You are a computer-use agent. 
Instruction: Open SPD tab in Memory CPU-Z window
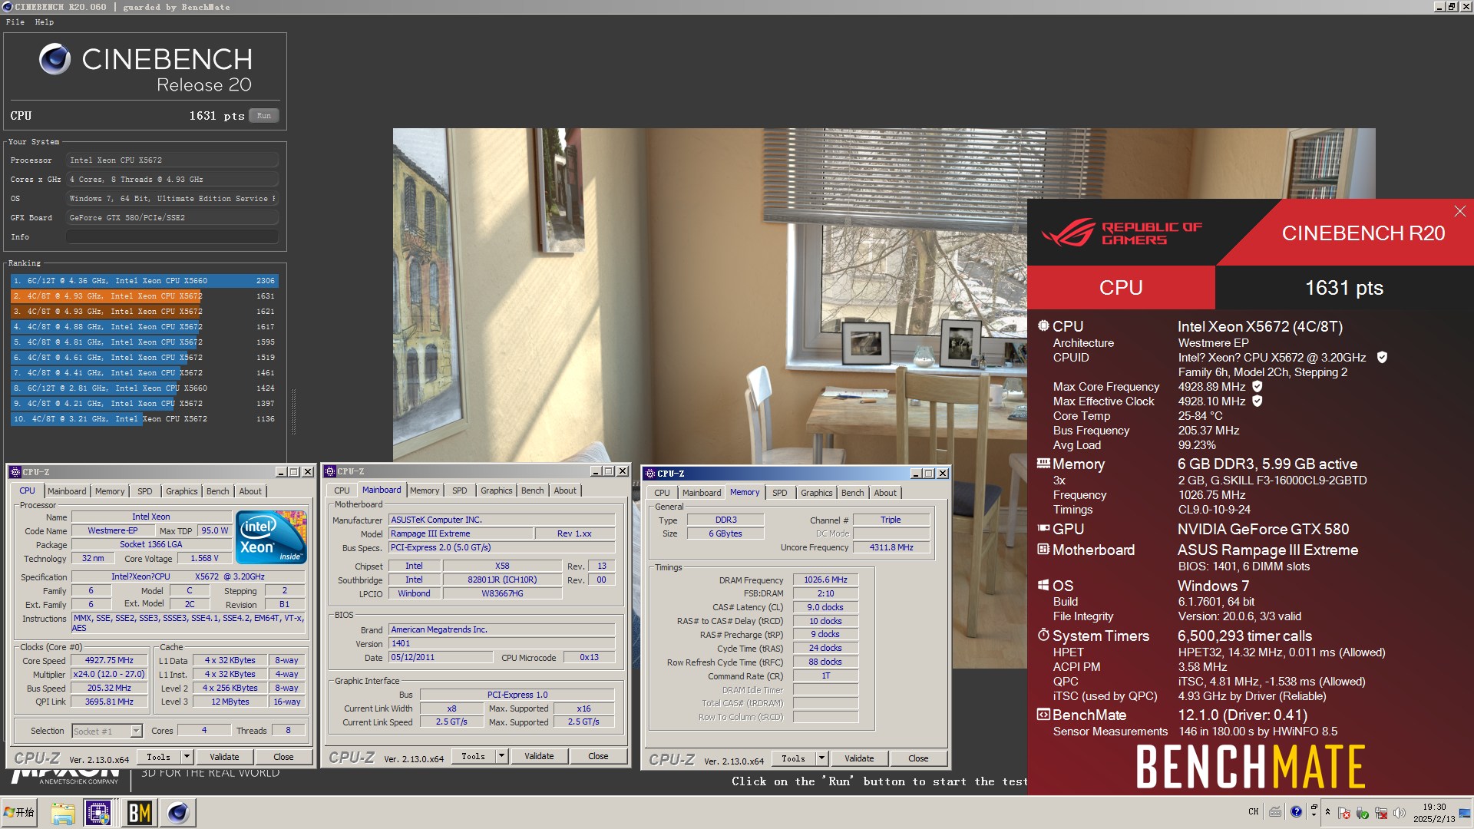pyautogui.click(x=780, y=493)
